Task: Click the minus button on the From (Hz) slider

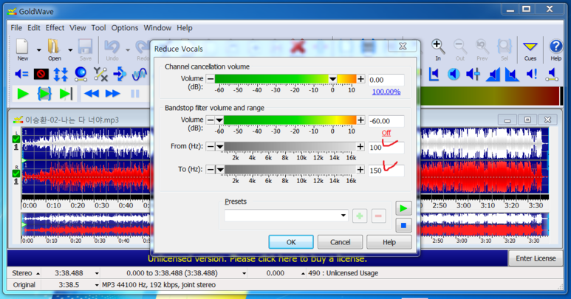Action: pyautogui.click(x=211, y=147)
